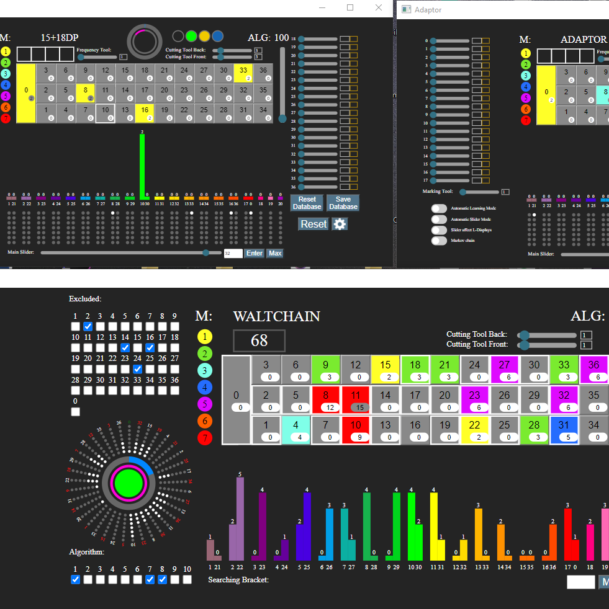Enable Automatic Learning Mode toggle
Image resolution: width=609 pixels, height=609 pixels.
tap(439, 208)
